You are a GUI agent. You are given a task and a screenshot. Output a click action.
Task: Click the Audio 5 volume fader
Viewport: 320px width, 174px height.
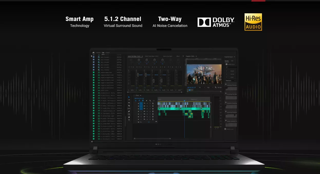[x=162, y=81]
